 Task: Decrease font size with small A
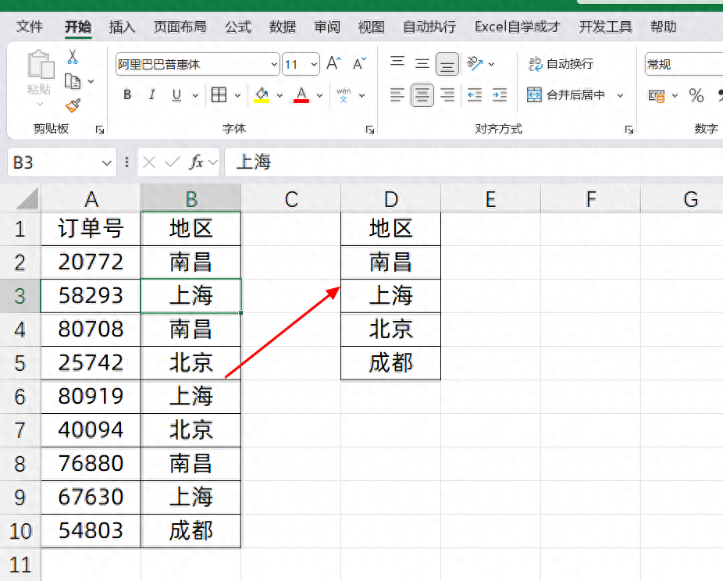(x=359, y=63)
